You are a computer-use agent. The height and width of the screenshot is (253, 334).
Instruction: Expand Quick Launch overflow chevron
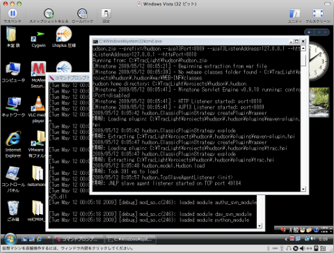(x=49, y=238)
